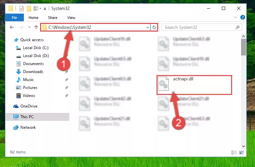Click the 162 items status text

click(x=18, y=152)
